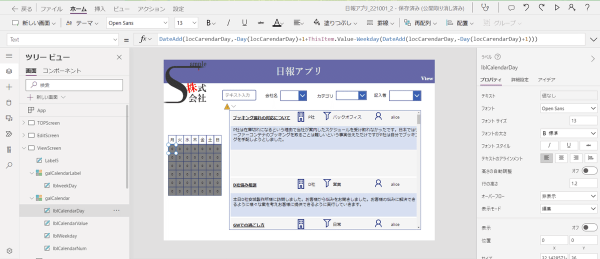Collapse the ViewScreen node
This screenshot has height=259, width=600.
(23, 148)
